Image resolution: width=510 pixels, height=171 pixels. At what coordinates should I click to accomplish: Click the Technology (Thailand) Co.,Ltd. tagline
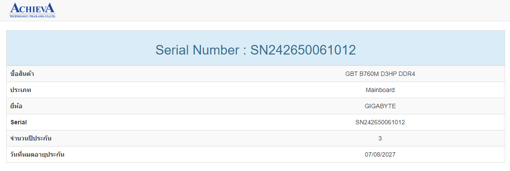point(32,16)
